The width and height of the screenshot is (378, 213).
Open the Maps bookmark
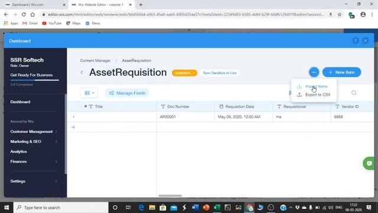[73, 23]
